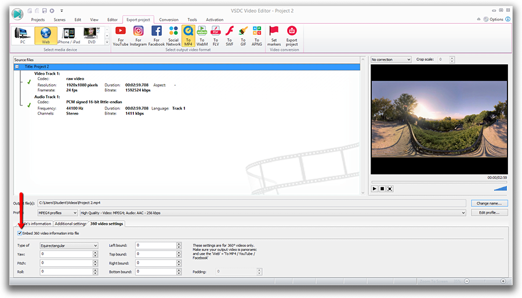The height and width of the screenshot is (298, 522).
Task: Choose the For Facebook export format
Action: point(157,36)
